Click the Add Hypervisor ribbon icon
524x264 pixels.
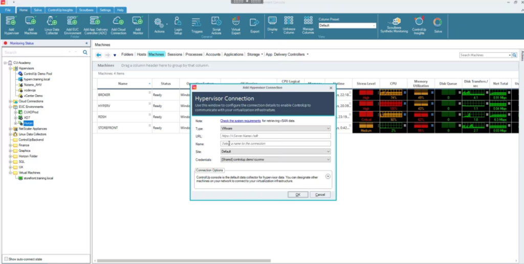point(12,26)
